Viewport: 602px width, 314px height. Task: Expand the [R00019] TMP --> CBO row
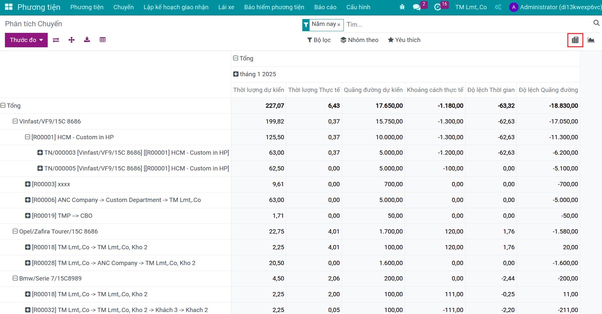coord(59,216)
